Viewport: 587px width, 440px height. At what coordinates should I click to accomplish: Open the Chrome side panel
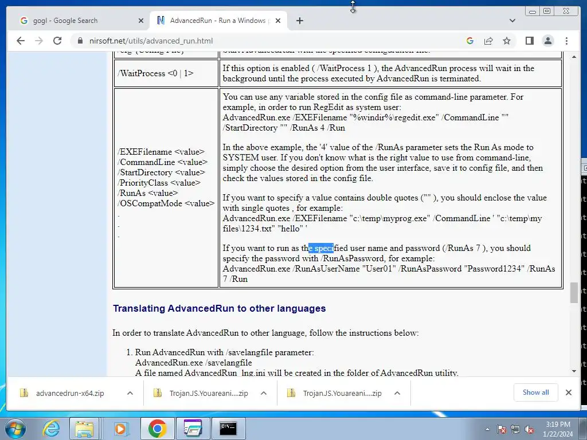pos(529,41)
